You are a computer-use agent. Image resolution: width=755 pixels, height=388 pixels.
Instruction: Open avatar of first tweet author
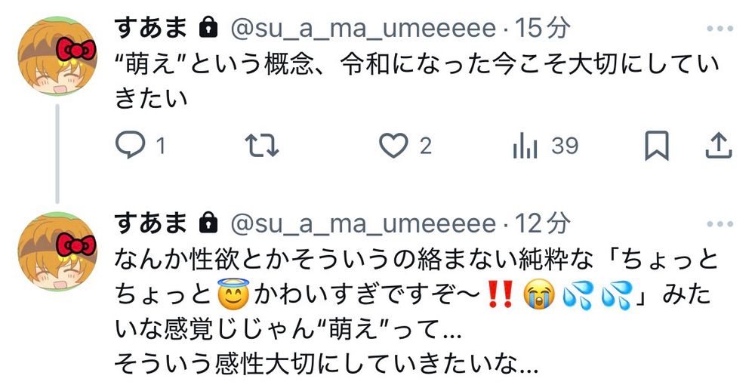coord(57,56)
